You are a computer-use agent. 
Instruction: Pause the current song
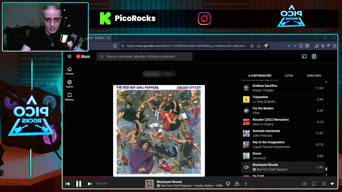79,184
